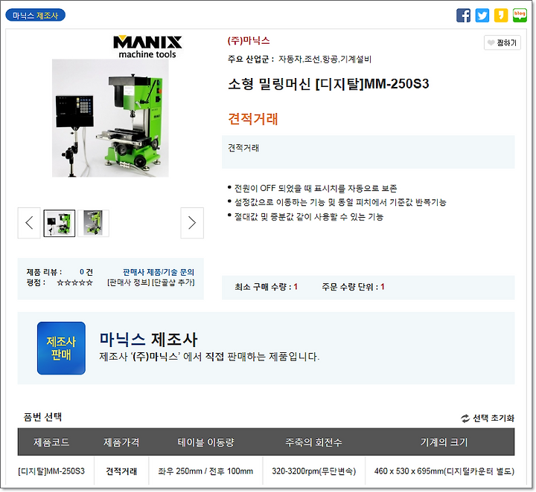Image resolution: width=536 pixels, height=492 pixels.
Task: Click the 주요 산업군 industries line
Action: click(x=299, y=59)
